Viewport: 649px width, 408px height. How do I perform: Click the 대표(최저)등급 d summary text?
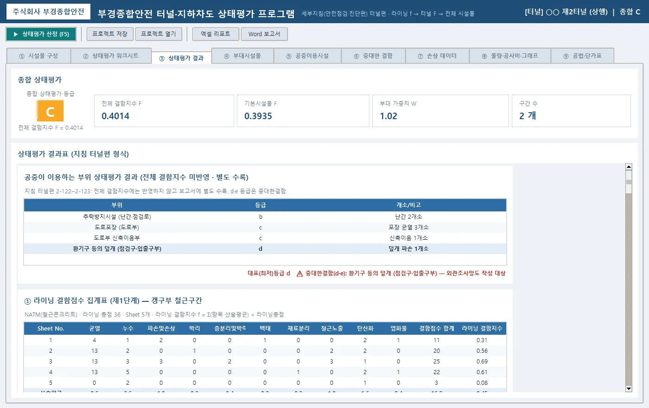click(x=269, y=274)
